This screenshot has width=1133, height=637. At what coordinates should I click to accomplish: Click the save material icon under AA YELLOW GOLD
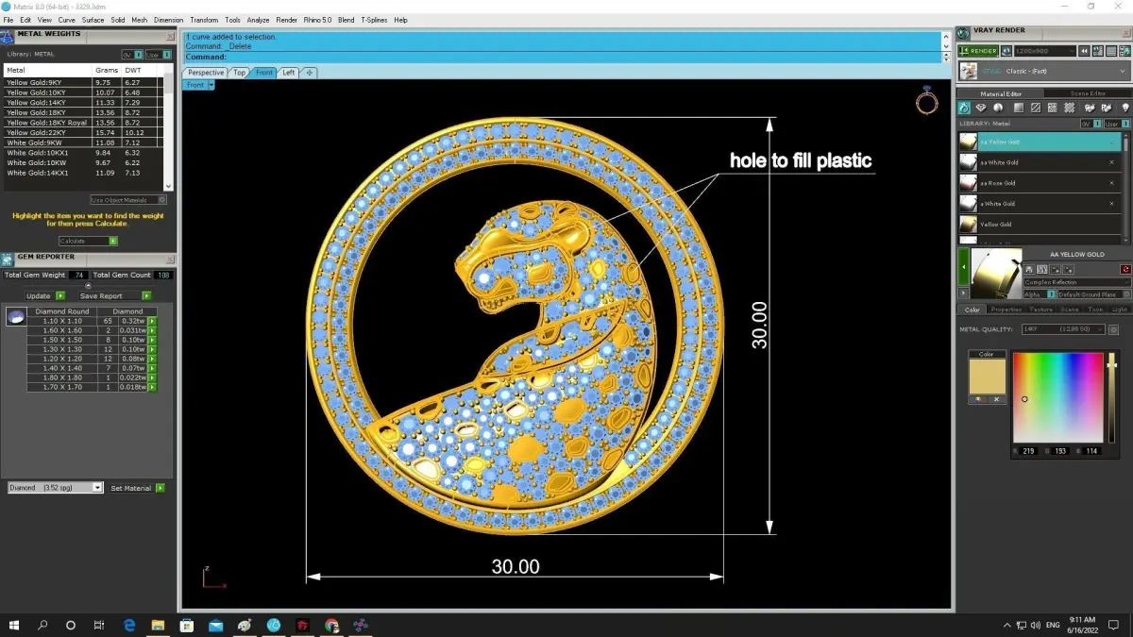pyautogui.click(x=1030, y=270)
